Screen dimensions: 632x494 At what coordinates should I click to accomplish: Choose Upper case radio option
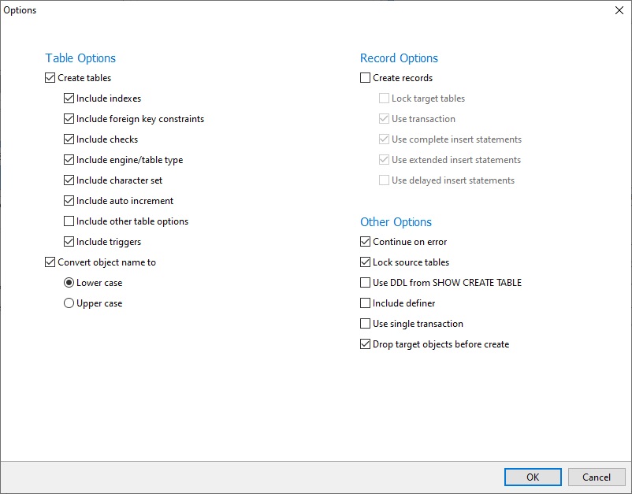(x=69, y=303)
